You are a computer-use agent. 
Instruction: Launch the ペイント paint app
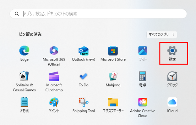click(54, 105)
